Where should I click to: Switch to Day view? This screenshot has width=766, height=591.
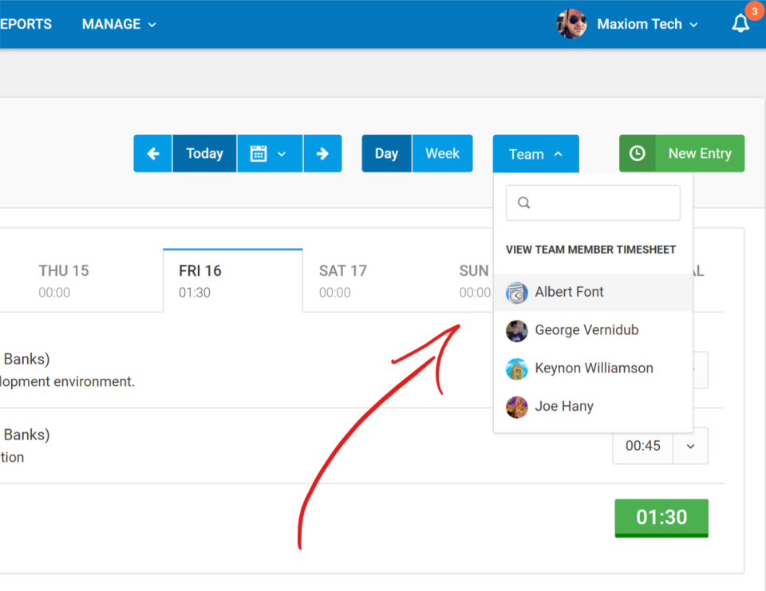pyautogui.click(x=386, y=153)
